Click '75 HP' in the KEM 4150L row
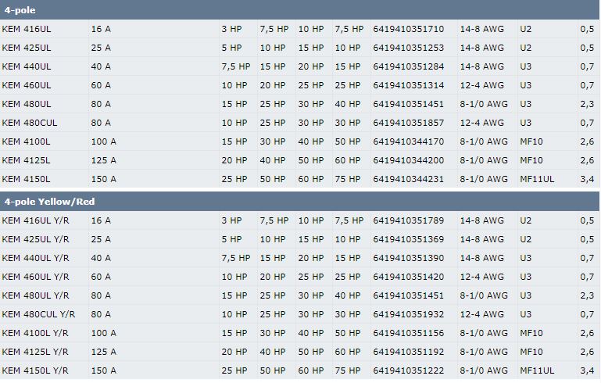The width and height of the screenshot is (601, 383). (348, 180)
